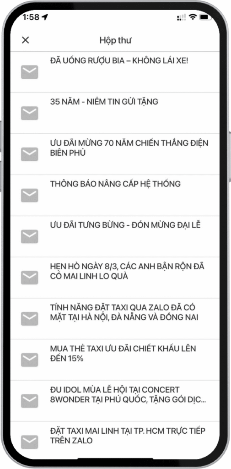The image size is (231, 469).
Task: Close the Hộp thư inbox with X icon
Action: tap(26, 40)
